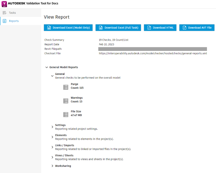Viewport: 216px width, 173px height.
Task: Click 'Reporting related to elements' description text
Action: point(84,139)
